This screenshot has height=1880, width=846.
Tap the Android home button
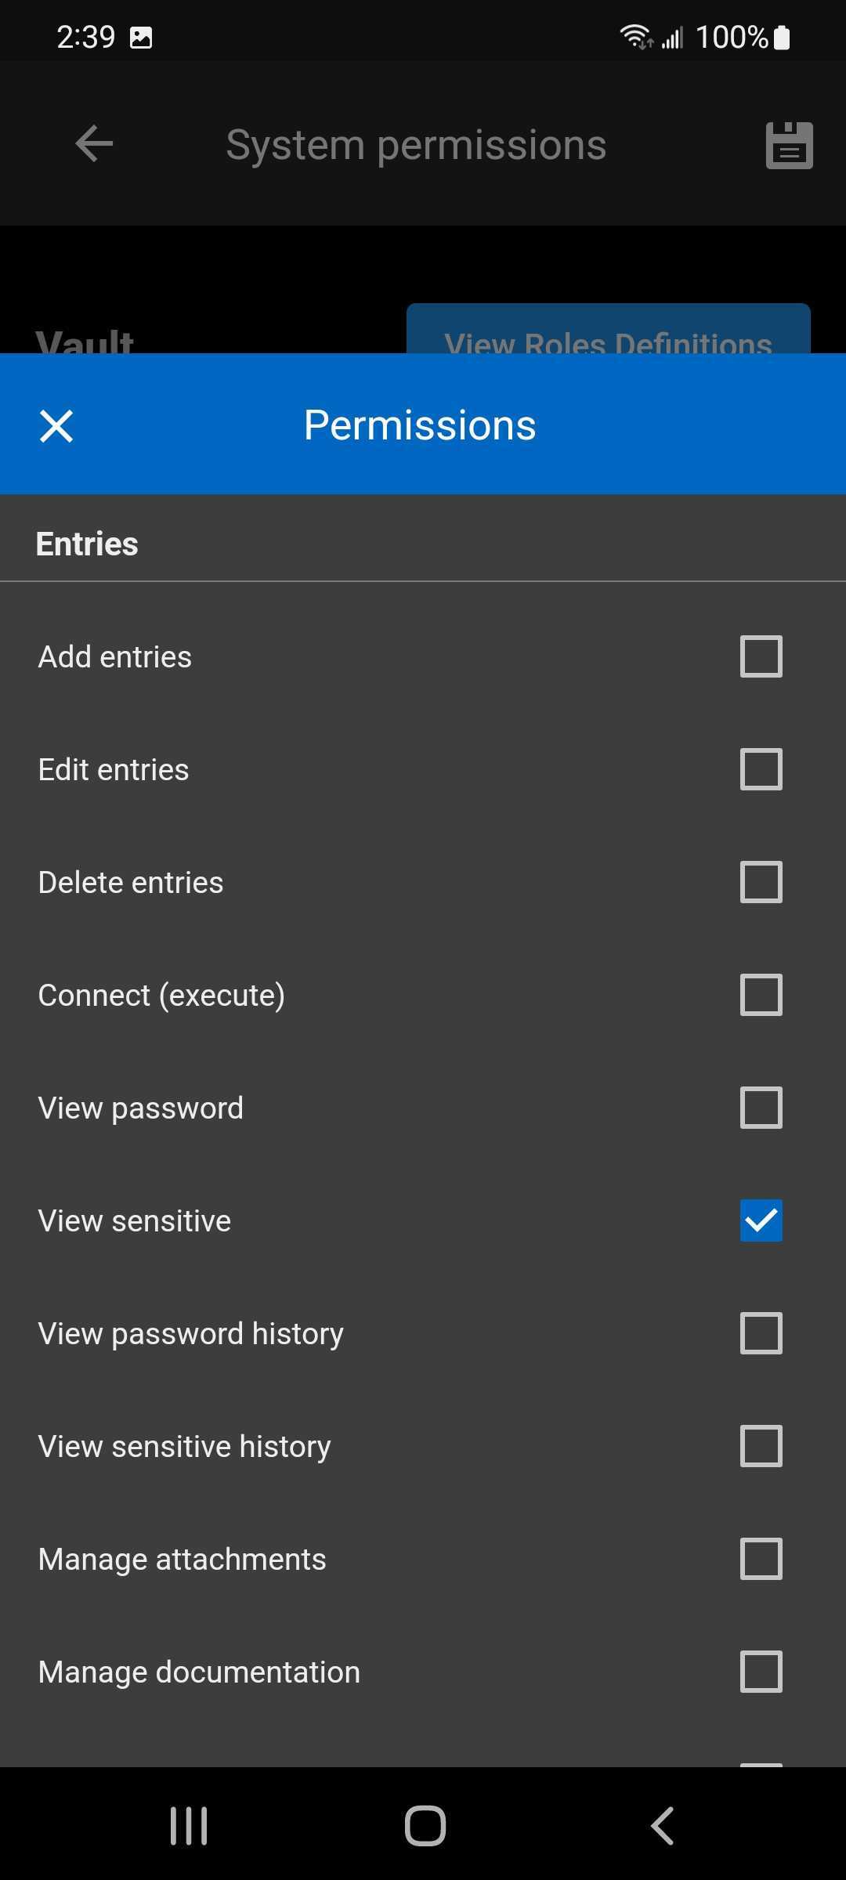(425, 1826)
